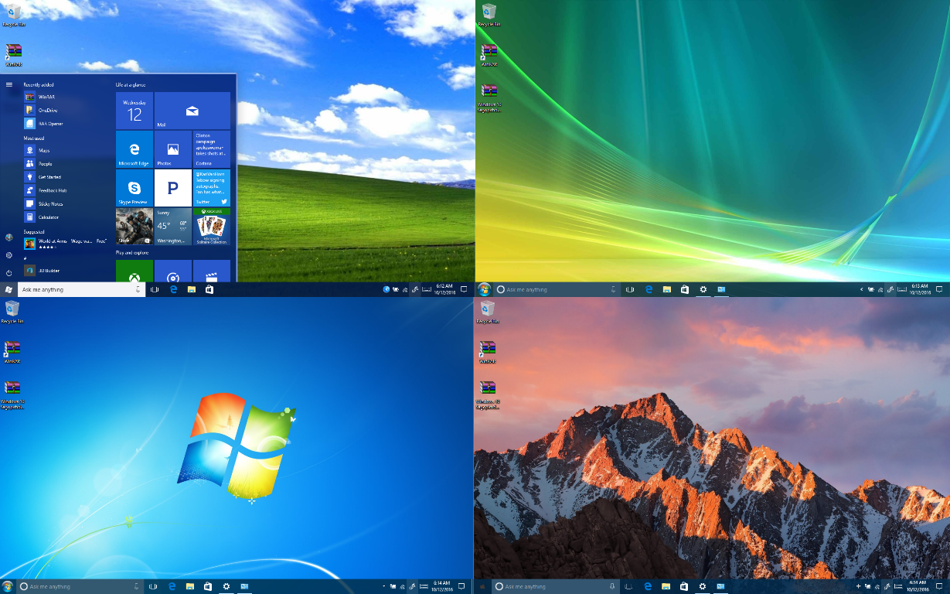Click Start button on mountain-wallpaper desktop

point(482,586)
